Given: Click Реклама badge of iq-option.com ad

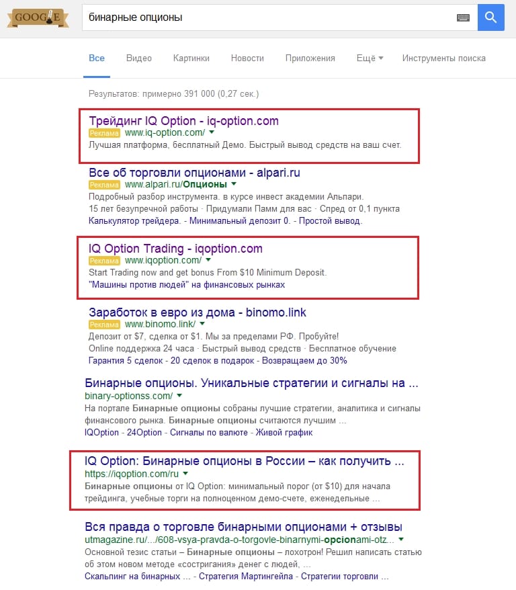Looking at the screenshot, I should (x=104, y=133).
